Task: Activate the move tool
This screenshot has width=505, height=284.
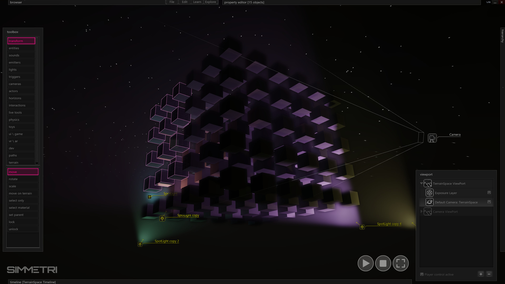Action: point(23,172)
